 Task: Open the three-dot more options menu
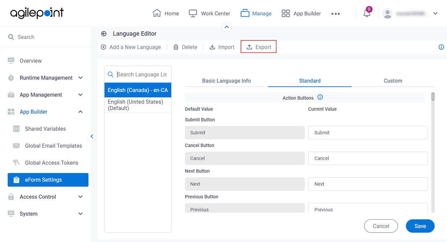point(336,14)
